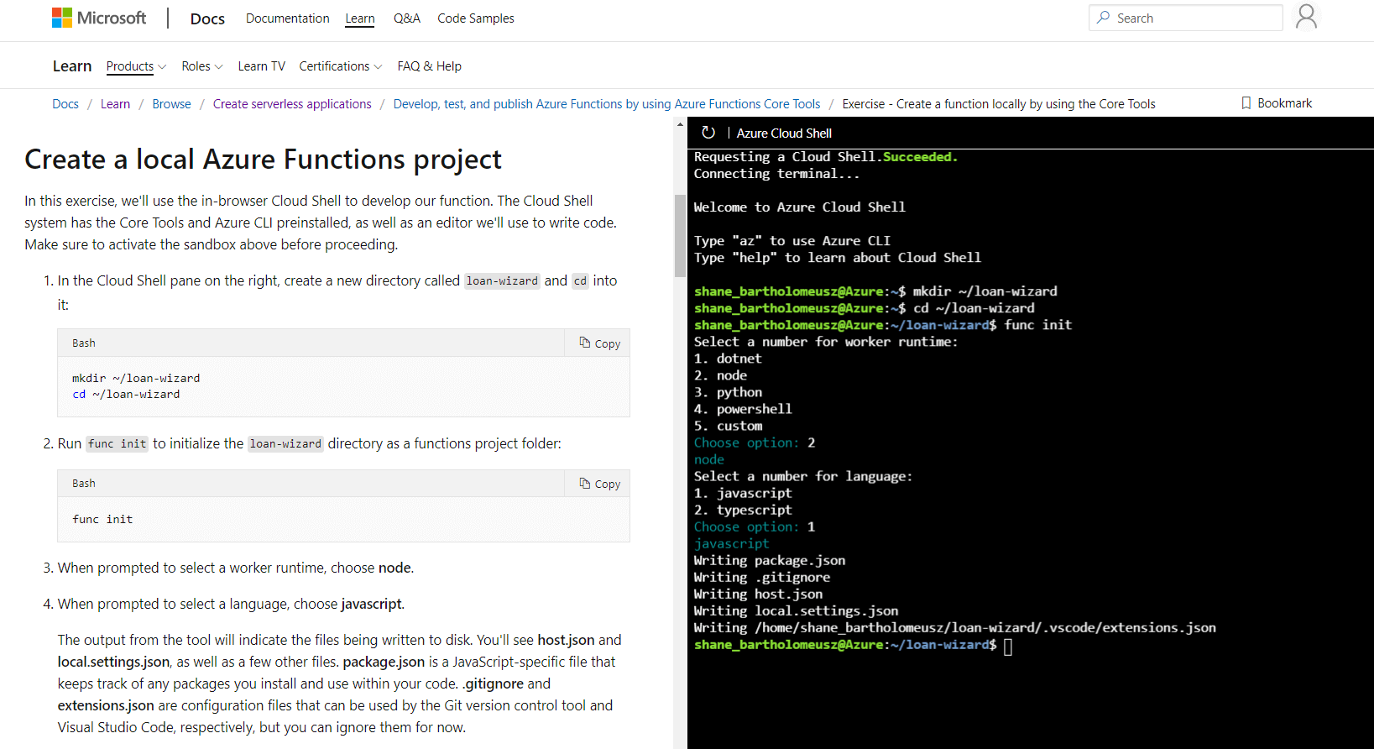
Task: Copy the func init Bash code block
Action: [x=599, y=483]
